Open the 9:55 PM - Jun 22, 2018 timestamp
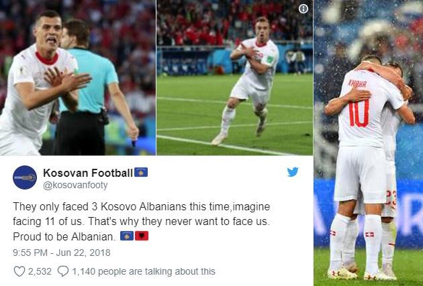The image size is (423, 286). click(62, 253)
